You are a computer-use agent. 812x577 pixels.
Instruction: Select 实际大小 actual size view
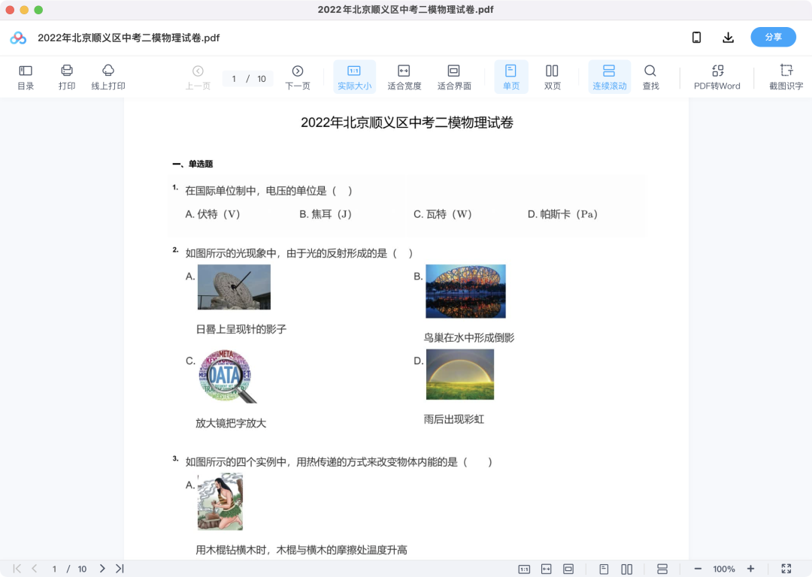(354, 77)
